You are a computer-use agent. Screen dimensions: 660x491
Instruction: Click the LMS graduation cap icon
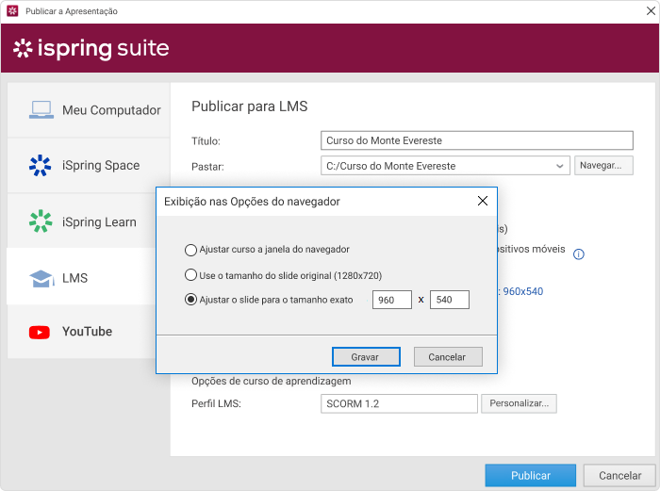click(41, 279)
